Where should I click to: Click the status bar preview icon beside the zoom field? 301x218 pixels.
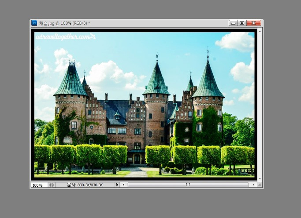[52, 185]
